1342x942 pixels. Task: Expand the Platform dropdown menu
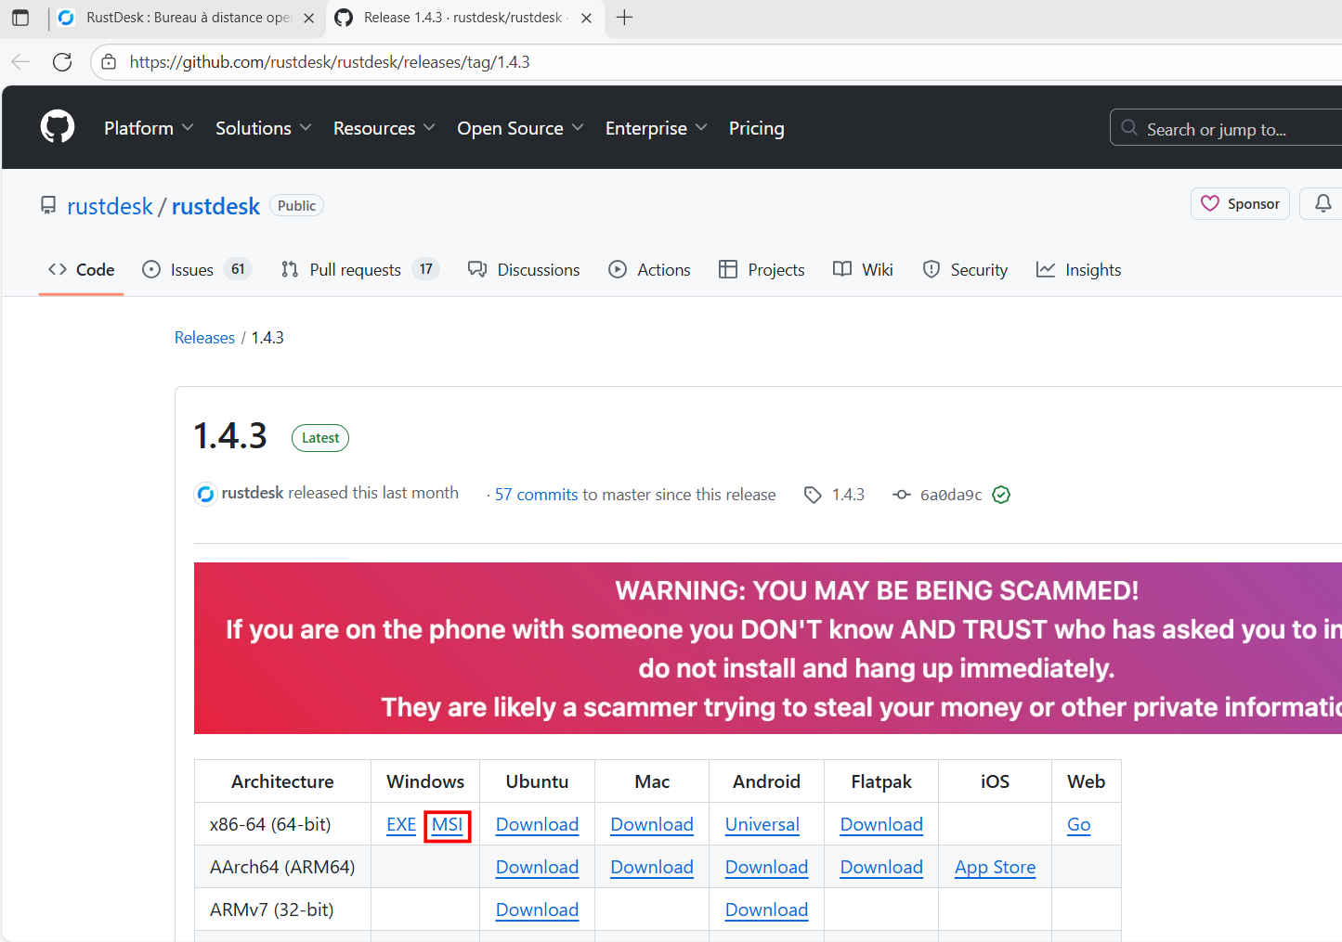[149, 128]
